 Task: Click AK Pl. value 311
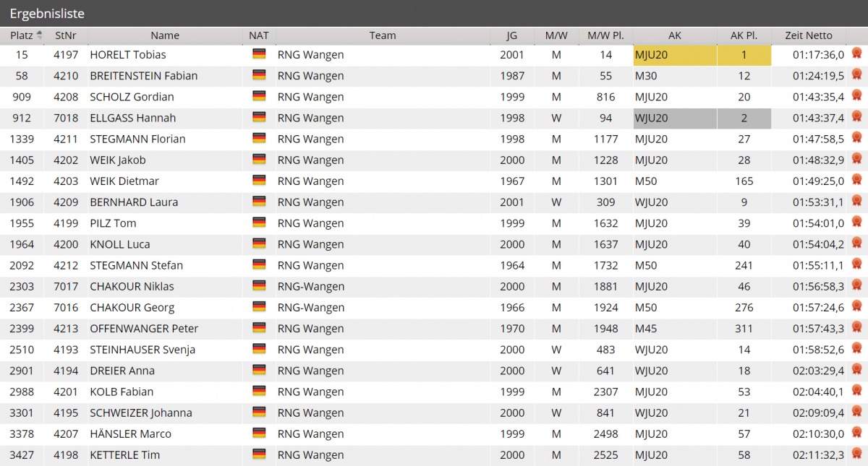click(744, 329)
